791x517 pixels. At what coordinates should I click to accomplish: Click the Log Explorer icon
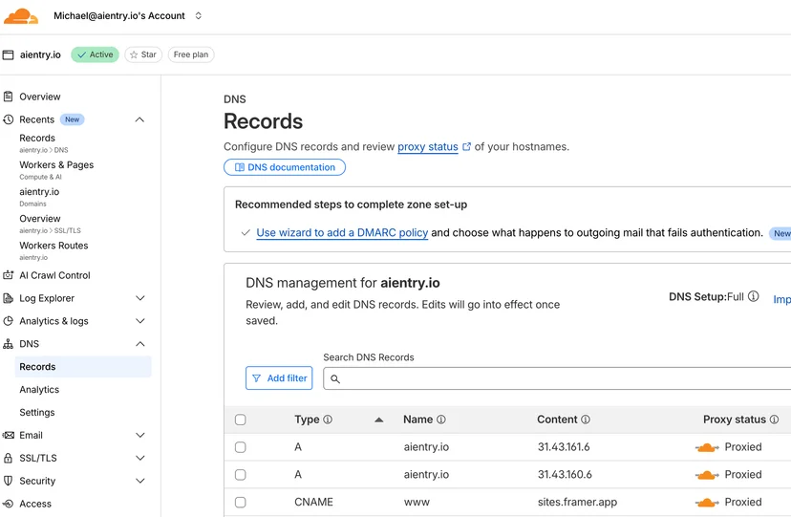pos(8,298)
